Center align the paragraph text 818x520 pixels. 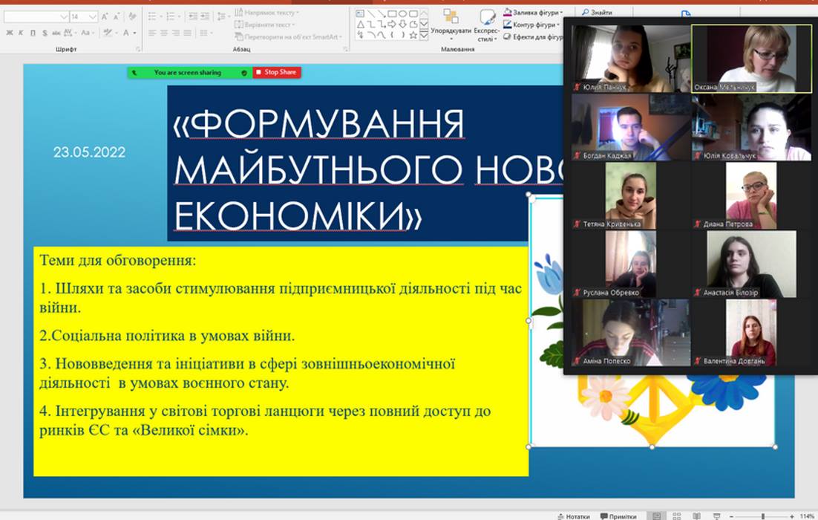click(163, 33)
